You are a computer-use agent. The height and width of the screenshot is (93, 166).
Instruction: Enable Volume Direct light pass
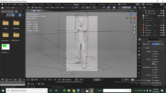point(153,75)
